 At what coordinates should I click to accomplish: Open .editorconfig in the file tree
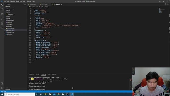point(15,21)
